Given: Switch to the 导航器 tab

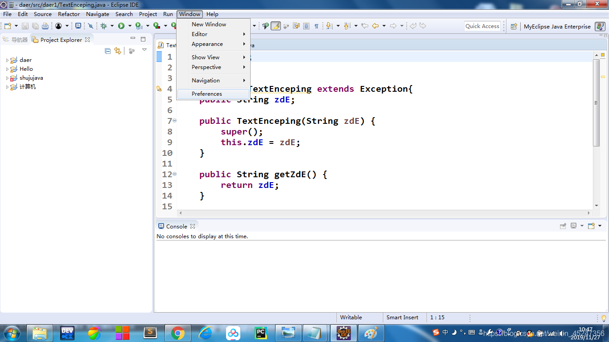Looking at the screenshot, I should [15, 40].
